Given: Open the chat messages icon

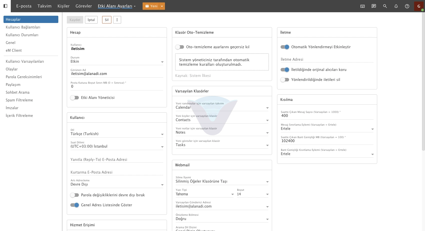Looking at the screenshot, I should tap(374, 6).
